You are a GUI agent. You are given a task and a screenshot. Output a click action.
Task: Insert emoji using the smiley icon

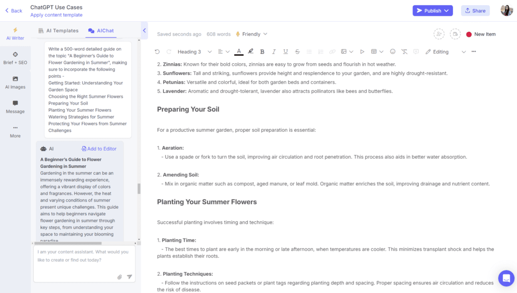coord(393,52)
